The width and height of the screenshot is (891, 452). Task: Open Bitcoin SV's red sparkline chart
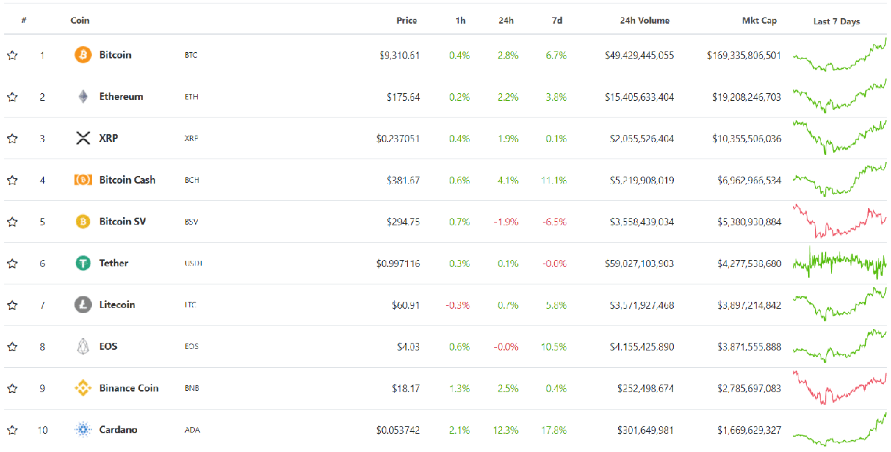pyautogui.click(x=839, y=221)
